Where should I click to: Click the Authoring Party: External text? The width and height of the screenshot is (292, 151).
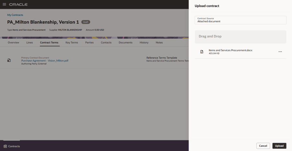click(34, 64)
